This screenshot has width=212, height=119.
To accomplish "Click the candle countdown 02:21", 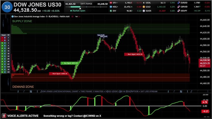I will (203, 66).
